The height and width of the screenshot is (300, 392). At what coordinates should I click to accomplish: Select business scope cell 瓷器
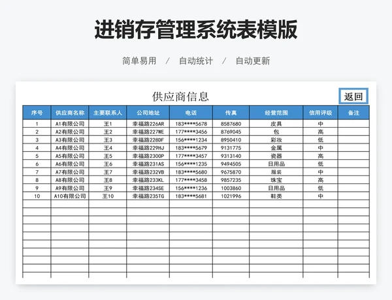click(276, 156)
